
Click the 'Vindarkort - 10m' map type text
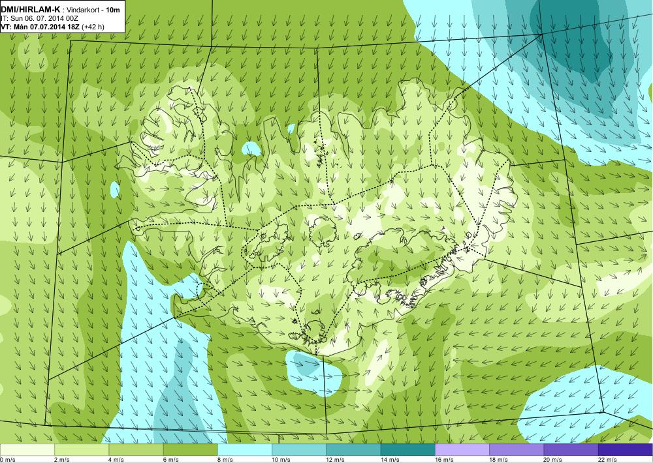coord(93,10)
